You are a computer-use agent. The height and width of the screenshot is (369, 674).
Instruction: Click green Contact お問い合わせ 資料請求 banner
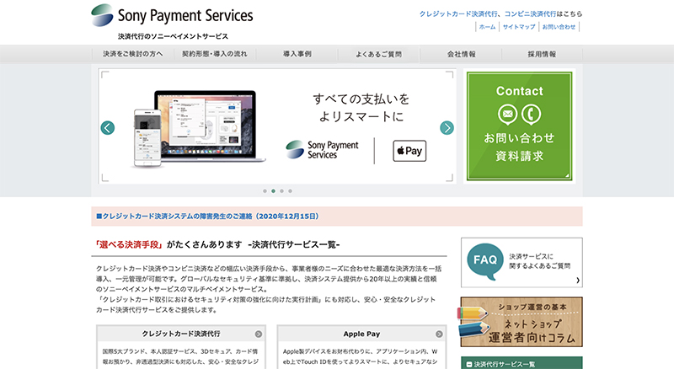coord(519,126)
